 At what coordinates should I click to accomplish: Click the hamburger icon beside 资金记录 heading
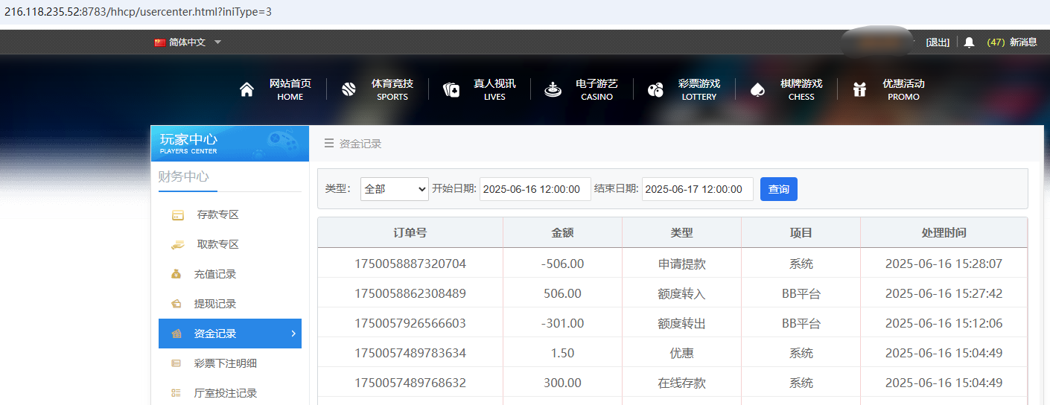(x=329, y=144)
